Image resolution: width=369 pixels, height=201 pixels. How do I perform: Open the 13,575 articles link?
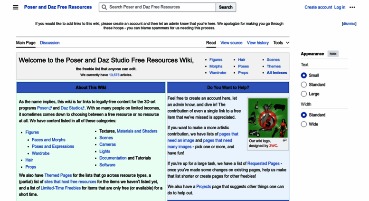[114, 75]
